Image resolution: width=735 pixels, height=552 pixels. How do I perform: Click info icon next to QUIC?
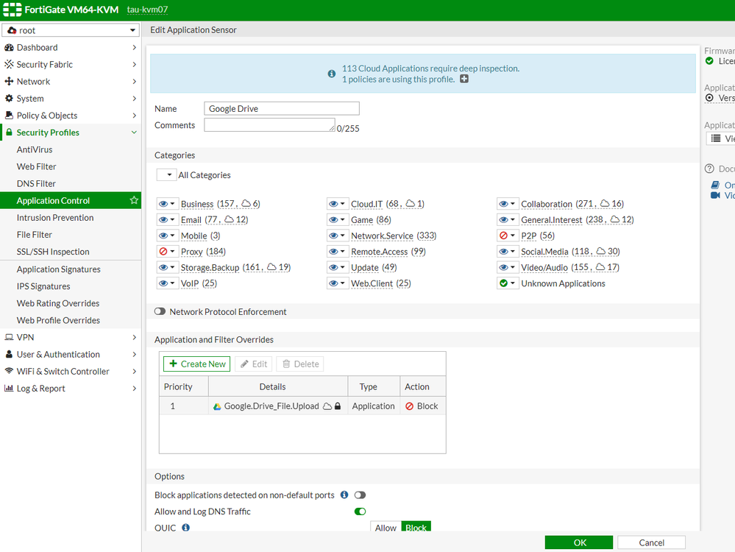185,528
